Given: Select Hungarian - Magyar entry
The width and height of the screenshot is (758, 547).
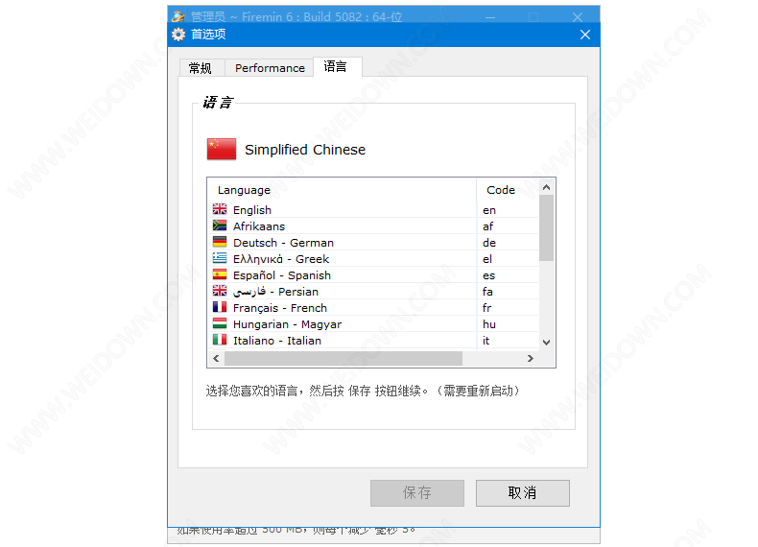Looking at the screenshot, I should tap(374, 324).
